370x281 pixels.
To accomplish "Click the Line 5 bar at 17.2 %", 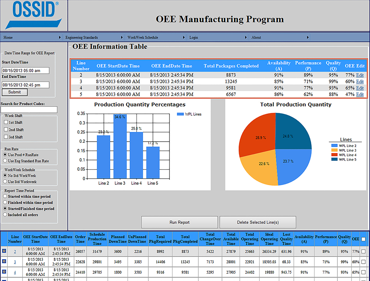I will (x=153, y=163).
